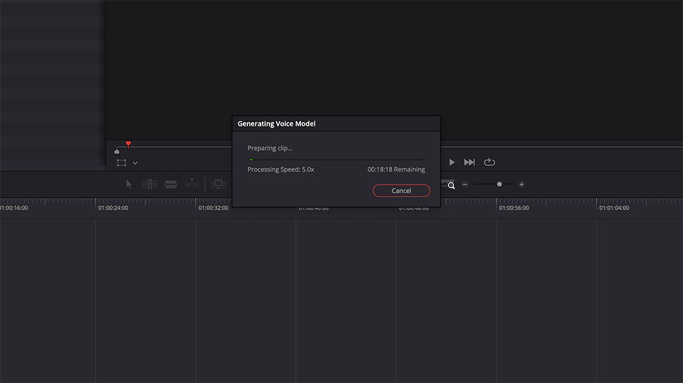Enable the Transform overlay icon in viewer
Viewport: 683px width, 383px height.
point(121,163)
